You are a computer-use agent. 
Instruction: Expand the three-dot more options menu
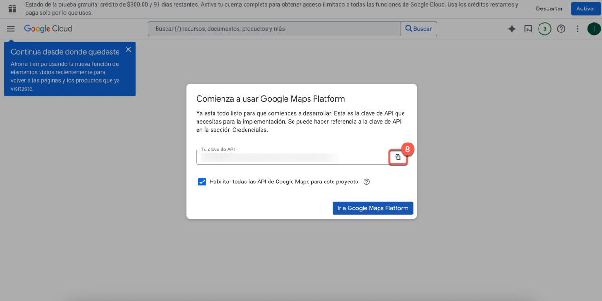[x=578, y=29]
